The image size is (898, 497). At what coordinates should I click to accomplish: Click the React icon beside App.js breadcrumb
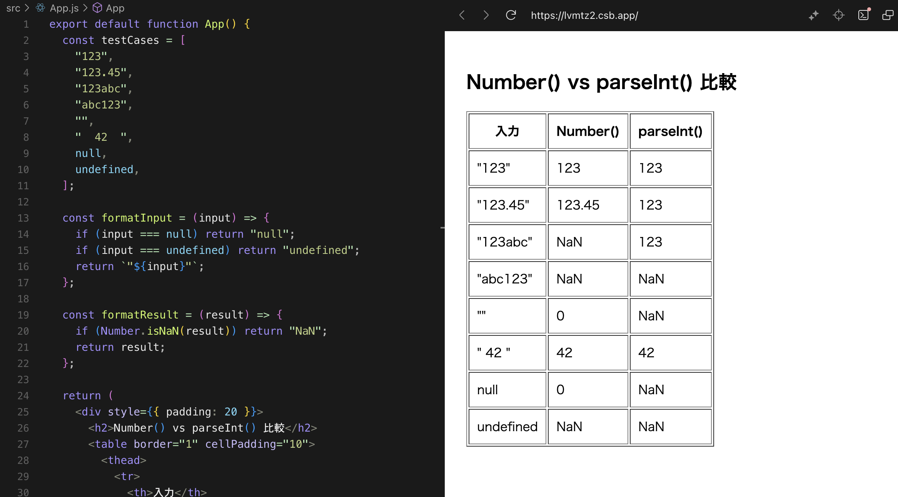[40, 8]
